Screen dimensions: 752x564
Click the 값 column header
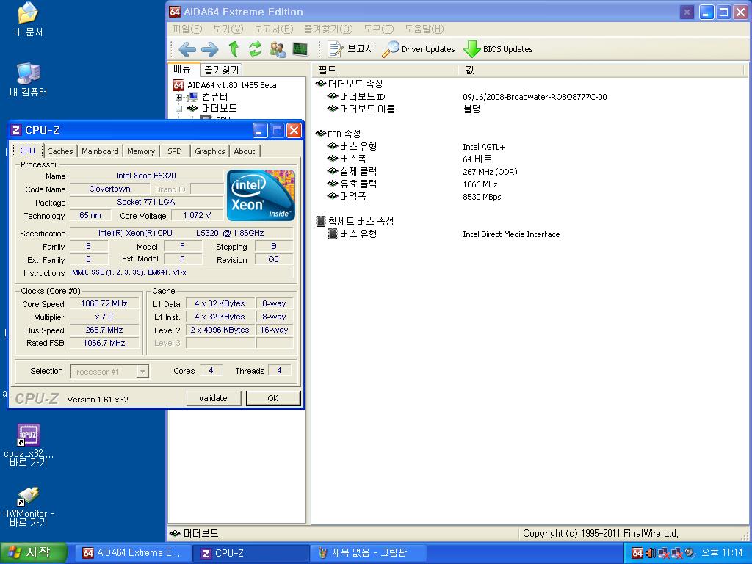pyautogui.click(x=602, y=70)
